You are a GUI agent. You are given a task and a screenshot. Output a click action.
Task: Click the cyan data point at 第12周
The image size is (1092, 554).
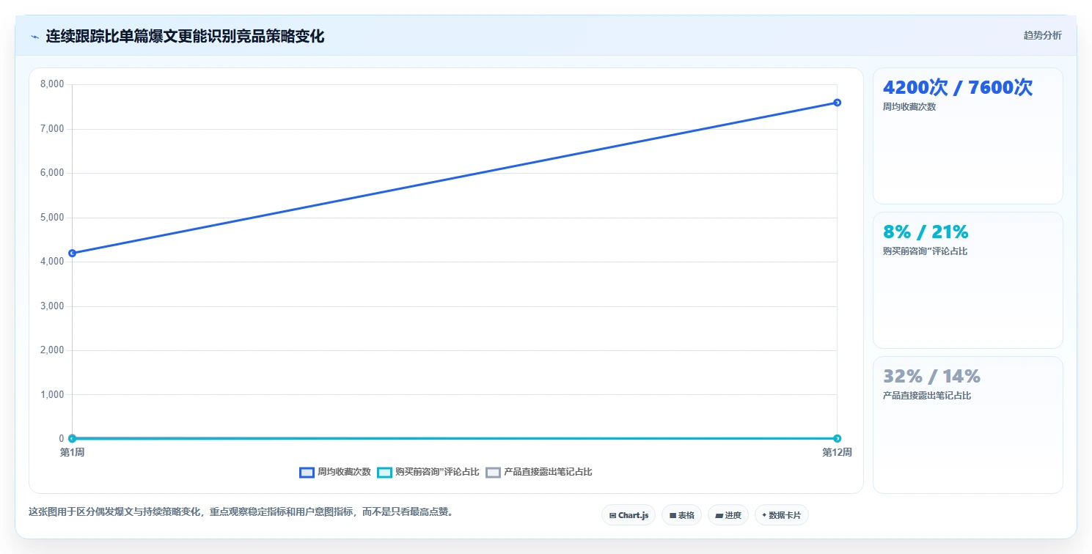(x=837, y=438)
